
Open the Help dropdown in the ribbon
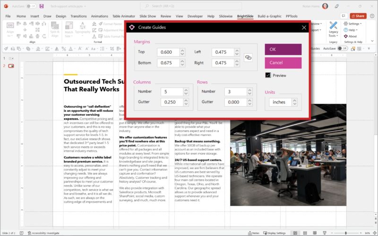(351, 30)
